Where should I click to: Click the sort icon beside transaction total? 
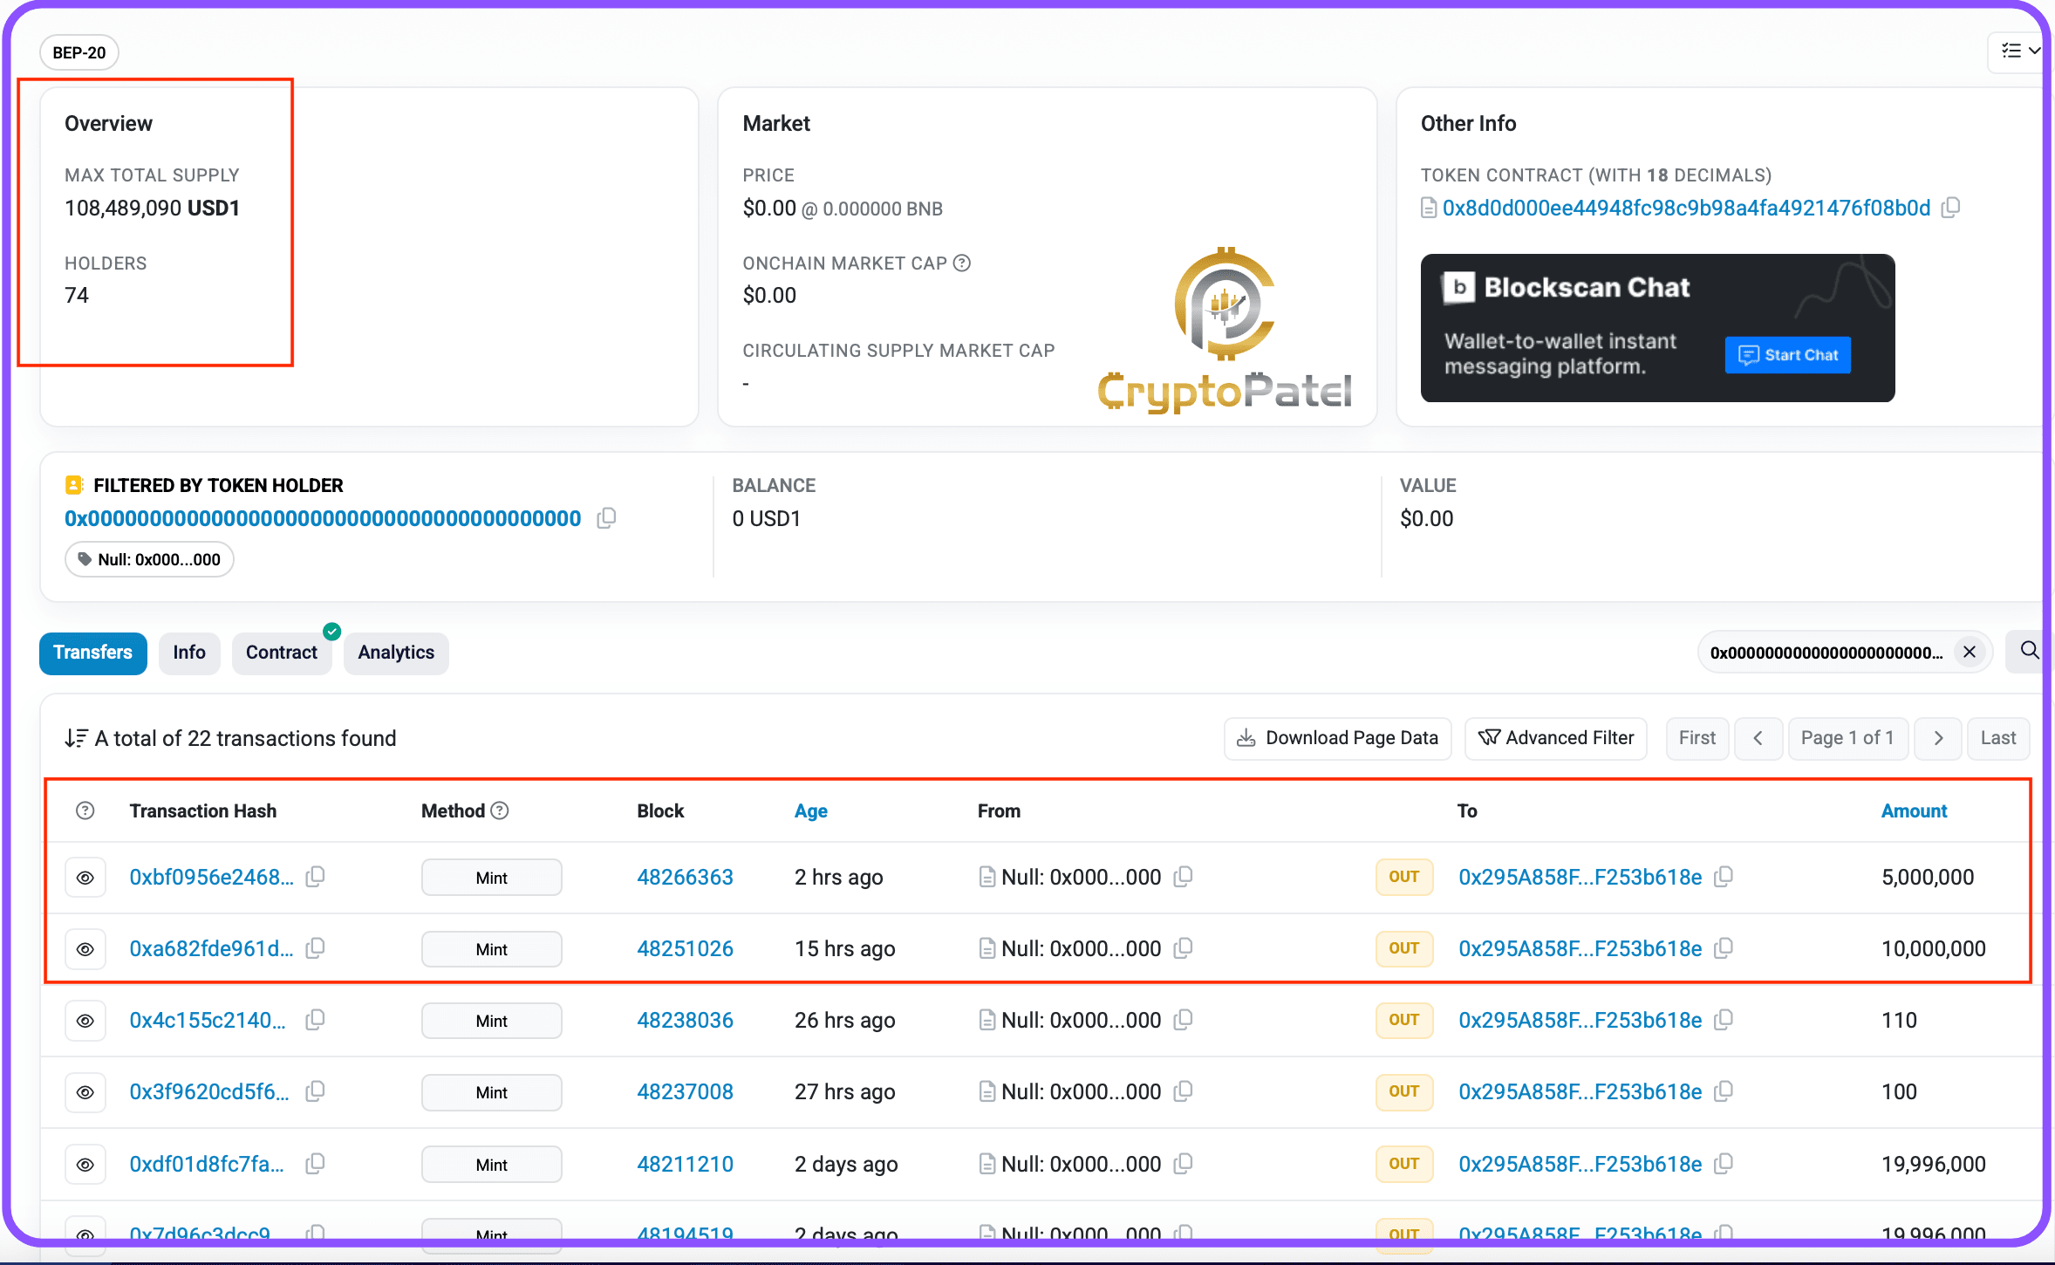click(76, 738)
